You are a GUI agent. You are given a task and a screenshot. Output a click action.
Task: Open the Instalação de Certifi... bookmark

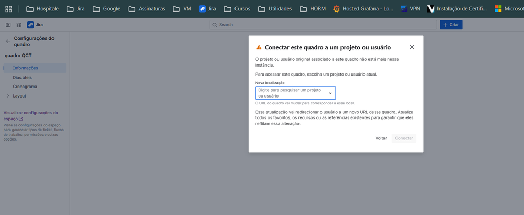tap(457, 9)
